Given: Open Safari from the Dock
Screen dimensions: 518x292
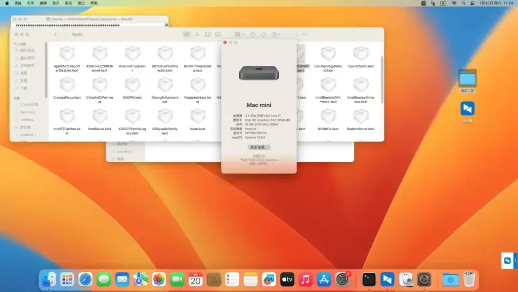Looking at the screenshot, I should [85, 280].
